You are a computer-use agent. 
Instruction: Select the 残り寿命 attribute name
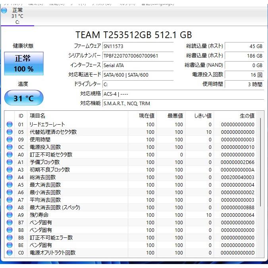point(39,215)
